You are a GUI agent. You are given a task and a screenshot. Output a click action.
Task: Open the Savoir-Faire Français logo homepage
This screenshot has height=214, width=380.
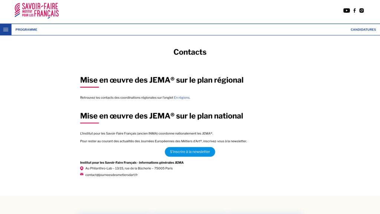(37, 10)
